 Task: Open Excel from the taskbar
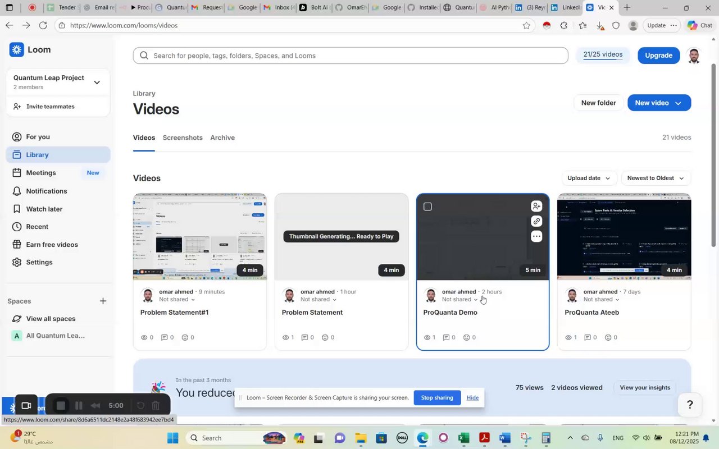(464, 438)
